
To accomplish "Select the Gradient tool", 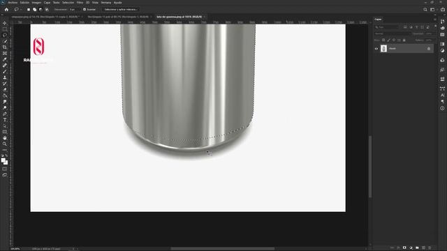I will (x=5, y=96).
